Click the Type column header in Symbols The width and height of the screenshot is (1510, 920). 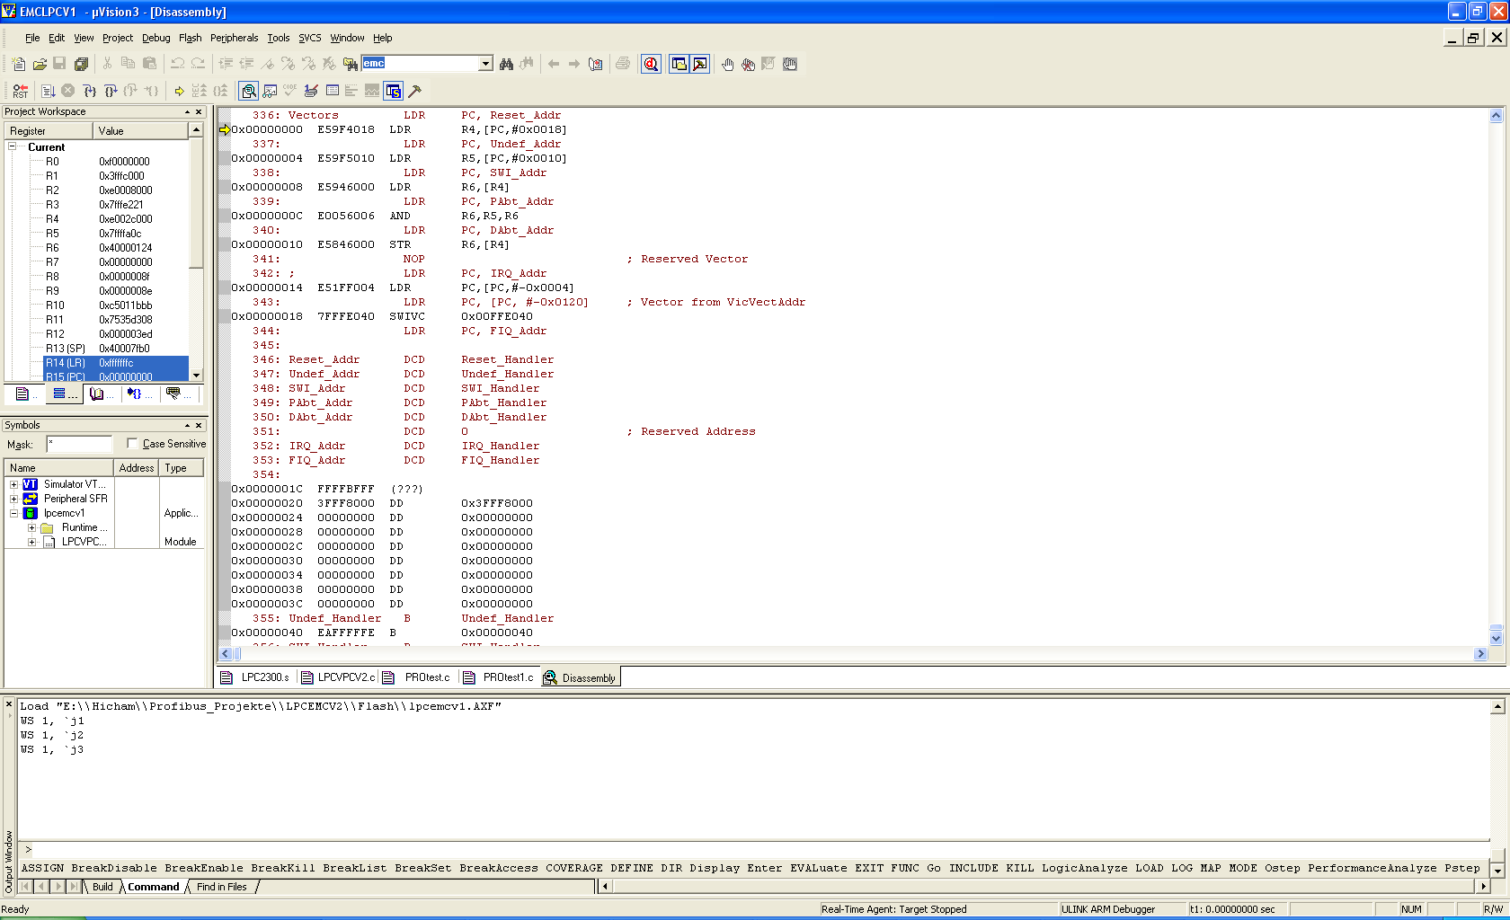click(x=182, y=468)
